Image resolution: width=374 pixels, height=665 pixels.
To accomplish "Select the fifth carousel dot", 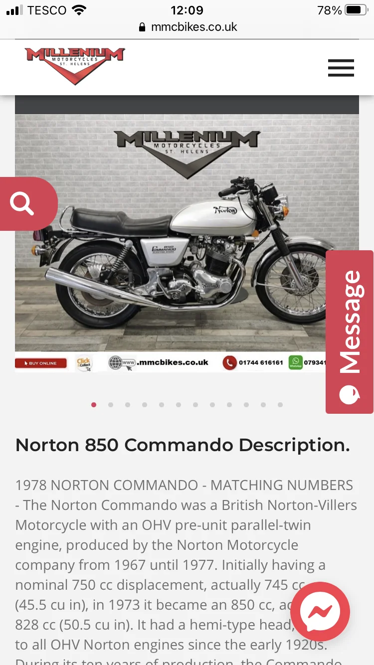I will click(x=162, y=405).
